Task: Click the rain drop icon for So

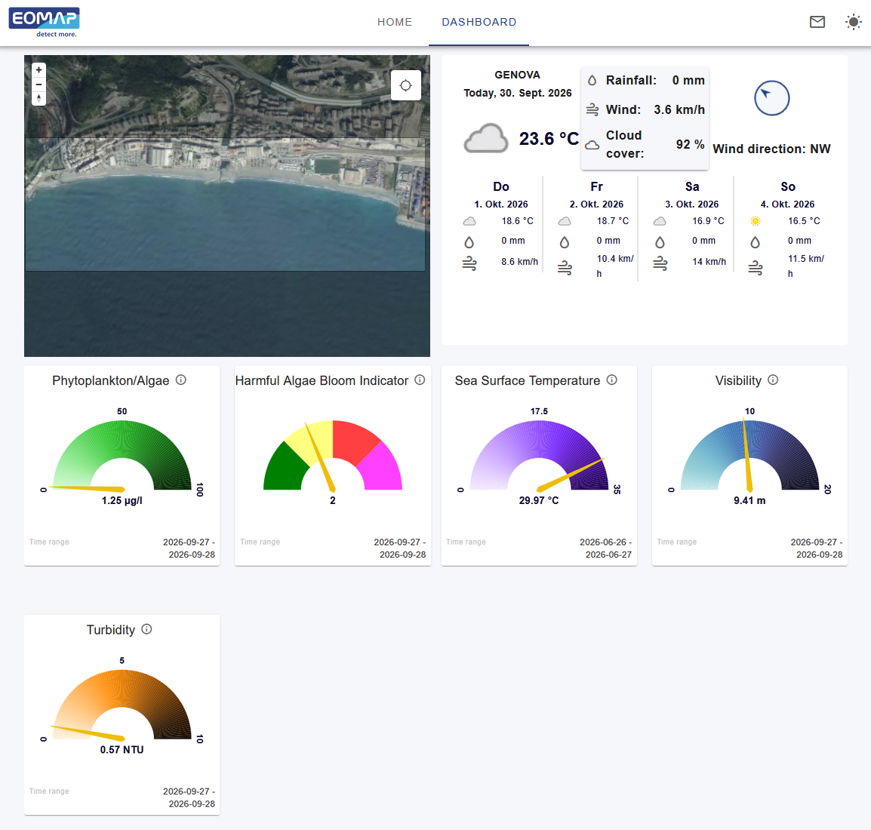Action: tap(756, 242)
